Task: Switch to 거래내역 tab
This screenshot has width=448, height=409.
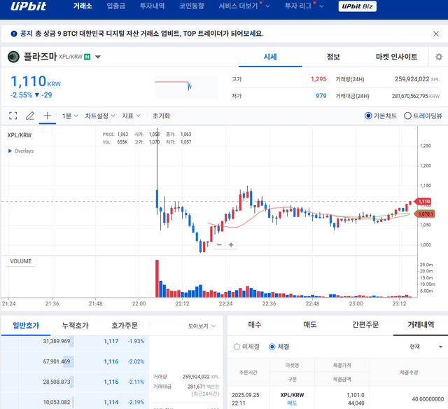Action: tap(421, 325)
